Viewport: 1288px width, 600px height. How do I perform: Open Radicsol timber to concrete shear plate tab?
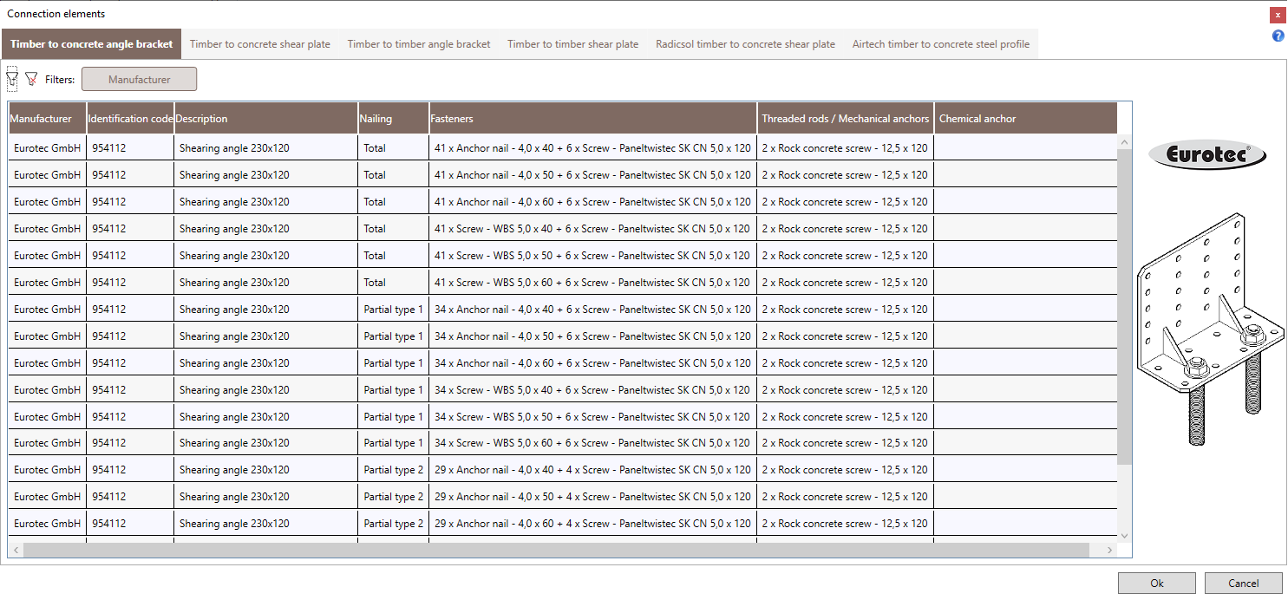745,44
